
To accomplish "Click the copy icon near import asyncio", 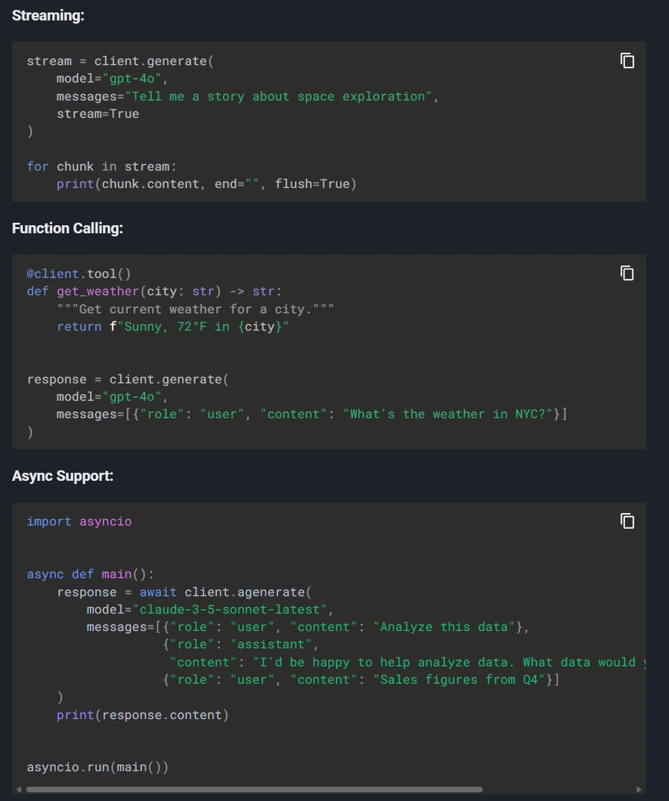I will pos(627,521).
